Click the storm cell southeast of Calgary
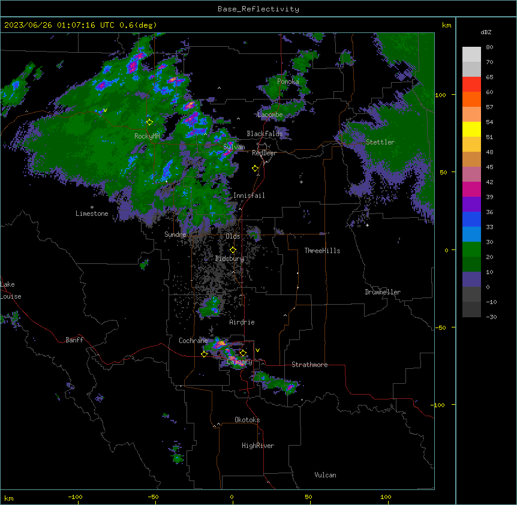Viewport: 517px width, 505px height. point(277,383)
